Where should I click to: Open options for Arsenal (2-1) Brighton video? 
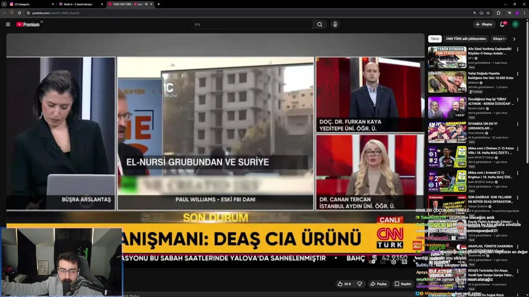coord(517,173)
